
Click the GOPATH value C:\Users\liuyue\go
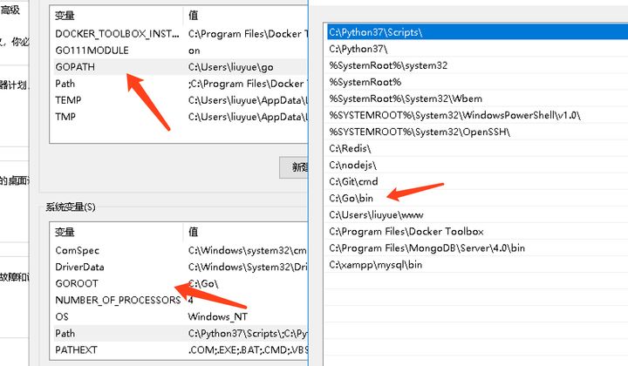[x=230, y=67]
